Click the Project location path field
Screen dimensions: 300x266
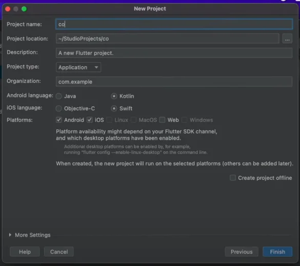167,39
